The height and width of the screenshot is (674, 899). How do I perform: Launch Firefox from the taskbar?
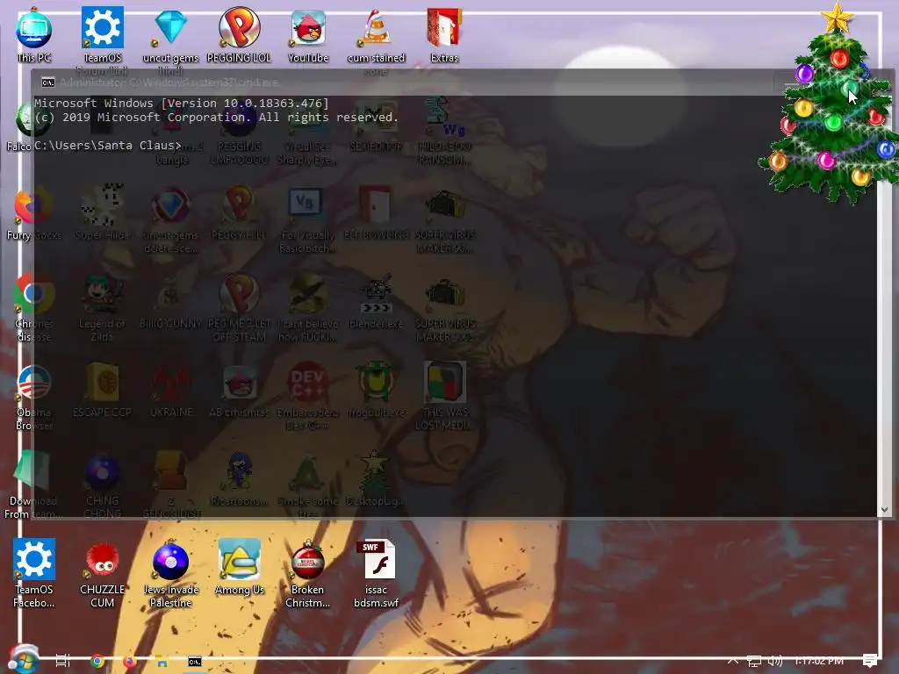pos(130,662)
